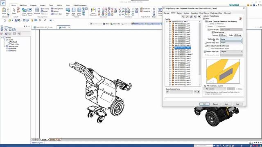Click the Spacing input field
The height and width of the screenshot is (147, 262).
click(x=223, y=36)
